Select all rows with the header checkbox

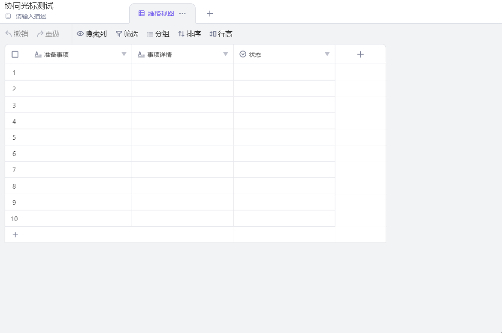[x=15, y=54]
